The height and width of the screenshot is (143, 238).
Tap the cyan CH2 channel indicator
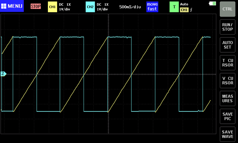90,7
